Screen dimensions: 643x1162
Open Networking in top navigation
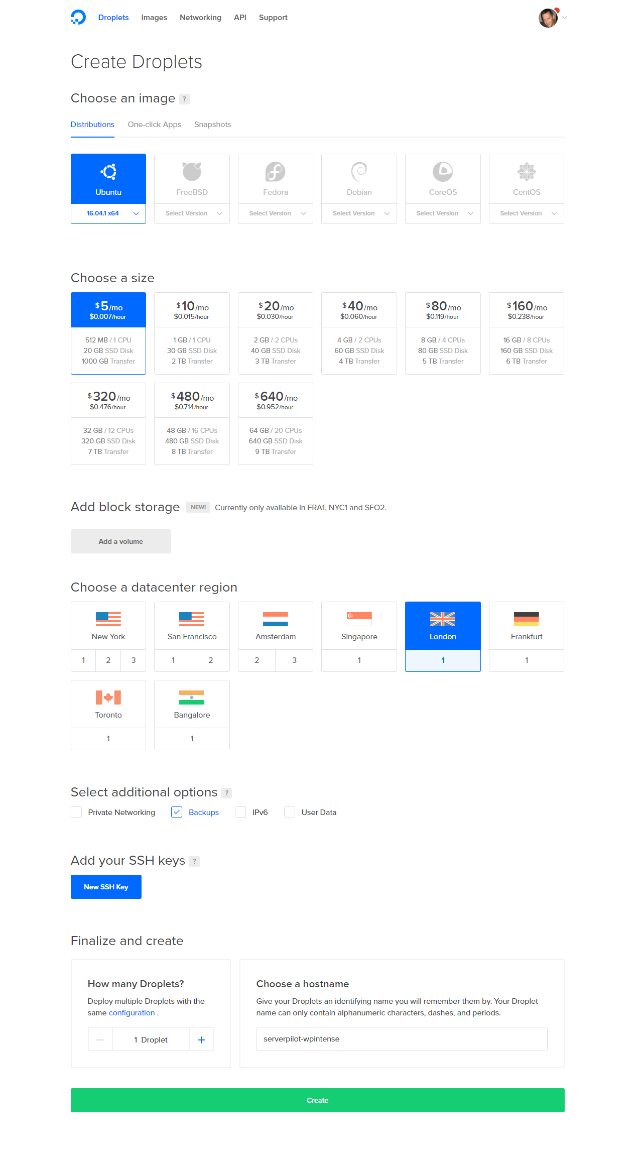tap(200, 18)
